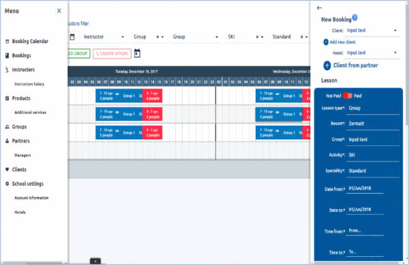This screenshot has width=409, height=265.
Task: Open the first Group filter dropdown with the x
Action: [149, 37]
